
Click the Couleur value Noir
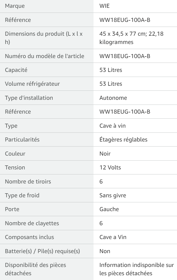(x=105, y=154)
